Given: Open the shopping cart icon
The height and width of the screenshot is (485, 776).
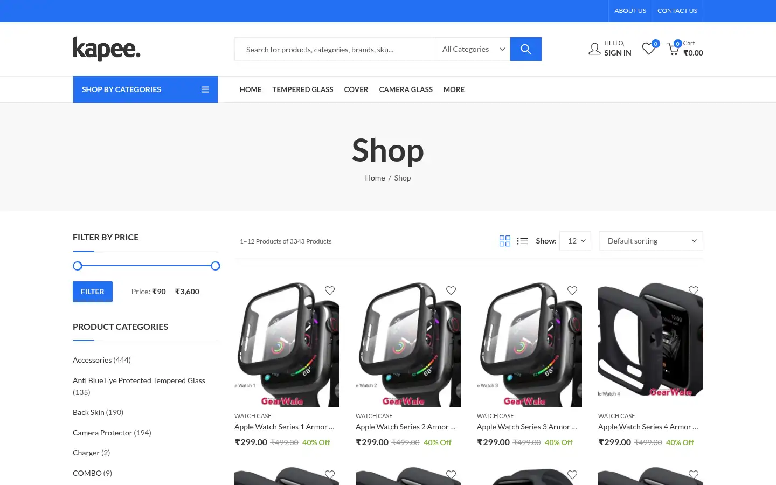Looking at the screenshot, I should tap(673, 49).
